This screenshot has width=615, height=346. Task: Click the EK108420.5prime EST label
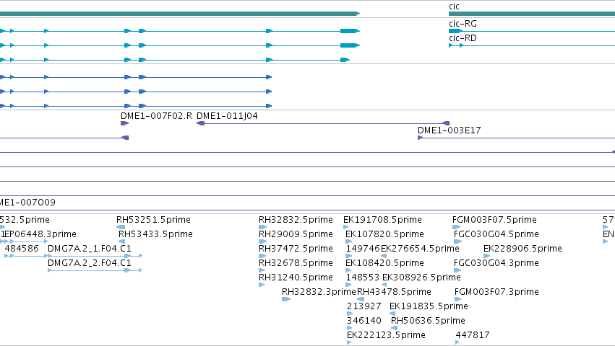click(384, 263)
